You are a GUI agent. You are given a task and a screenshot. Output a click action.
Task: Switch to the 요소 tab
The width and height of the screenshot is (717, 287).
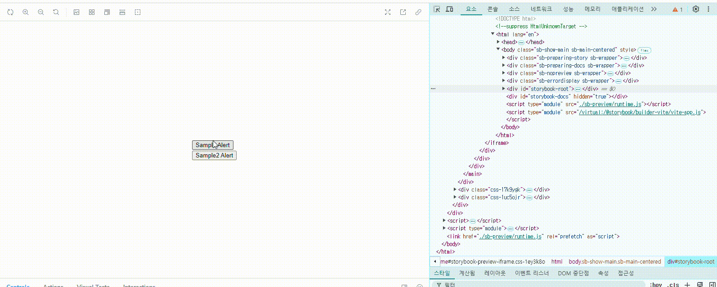tap(471, 9)
